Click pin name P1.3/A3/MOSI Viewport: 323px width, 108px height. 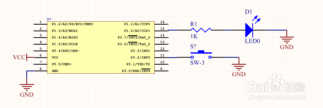(x=65, y=31)
